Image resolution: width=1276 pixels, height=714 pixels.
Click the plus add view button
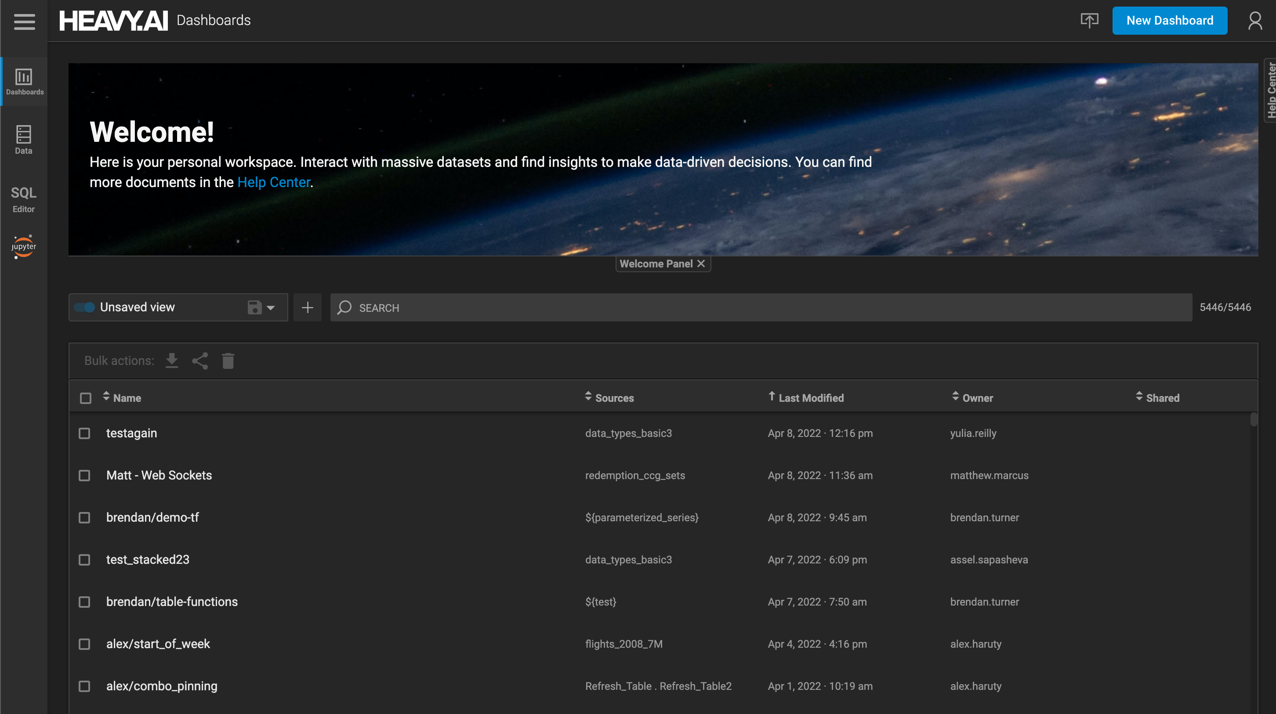pos(307,307)
